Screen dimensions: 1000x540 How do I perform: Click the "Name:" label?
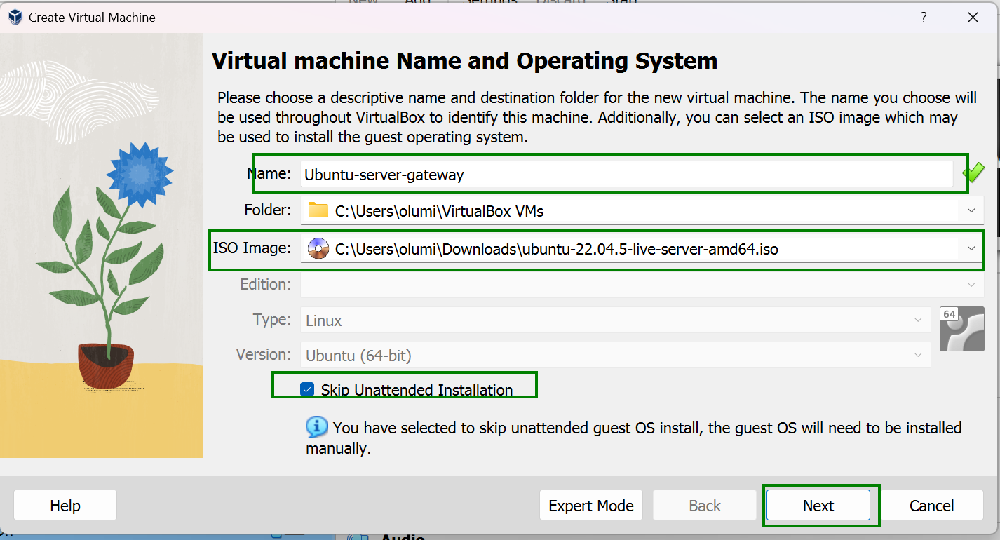[x=269, y=173]
